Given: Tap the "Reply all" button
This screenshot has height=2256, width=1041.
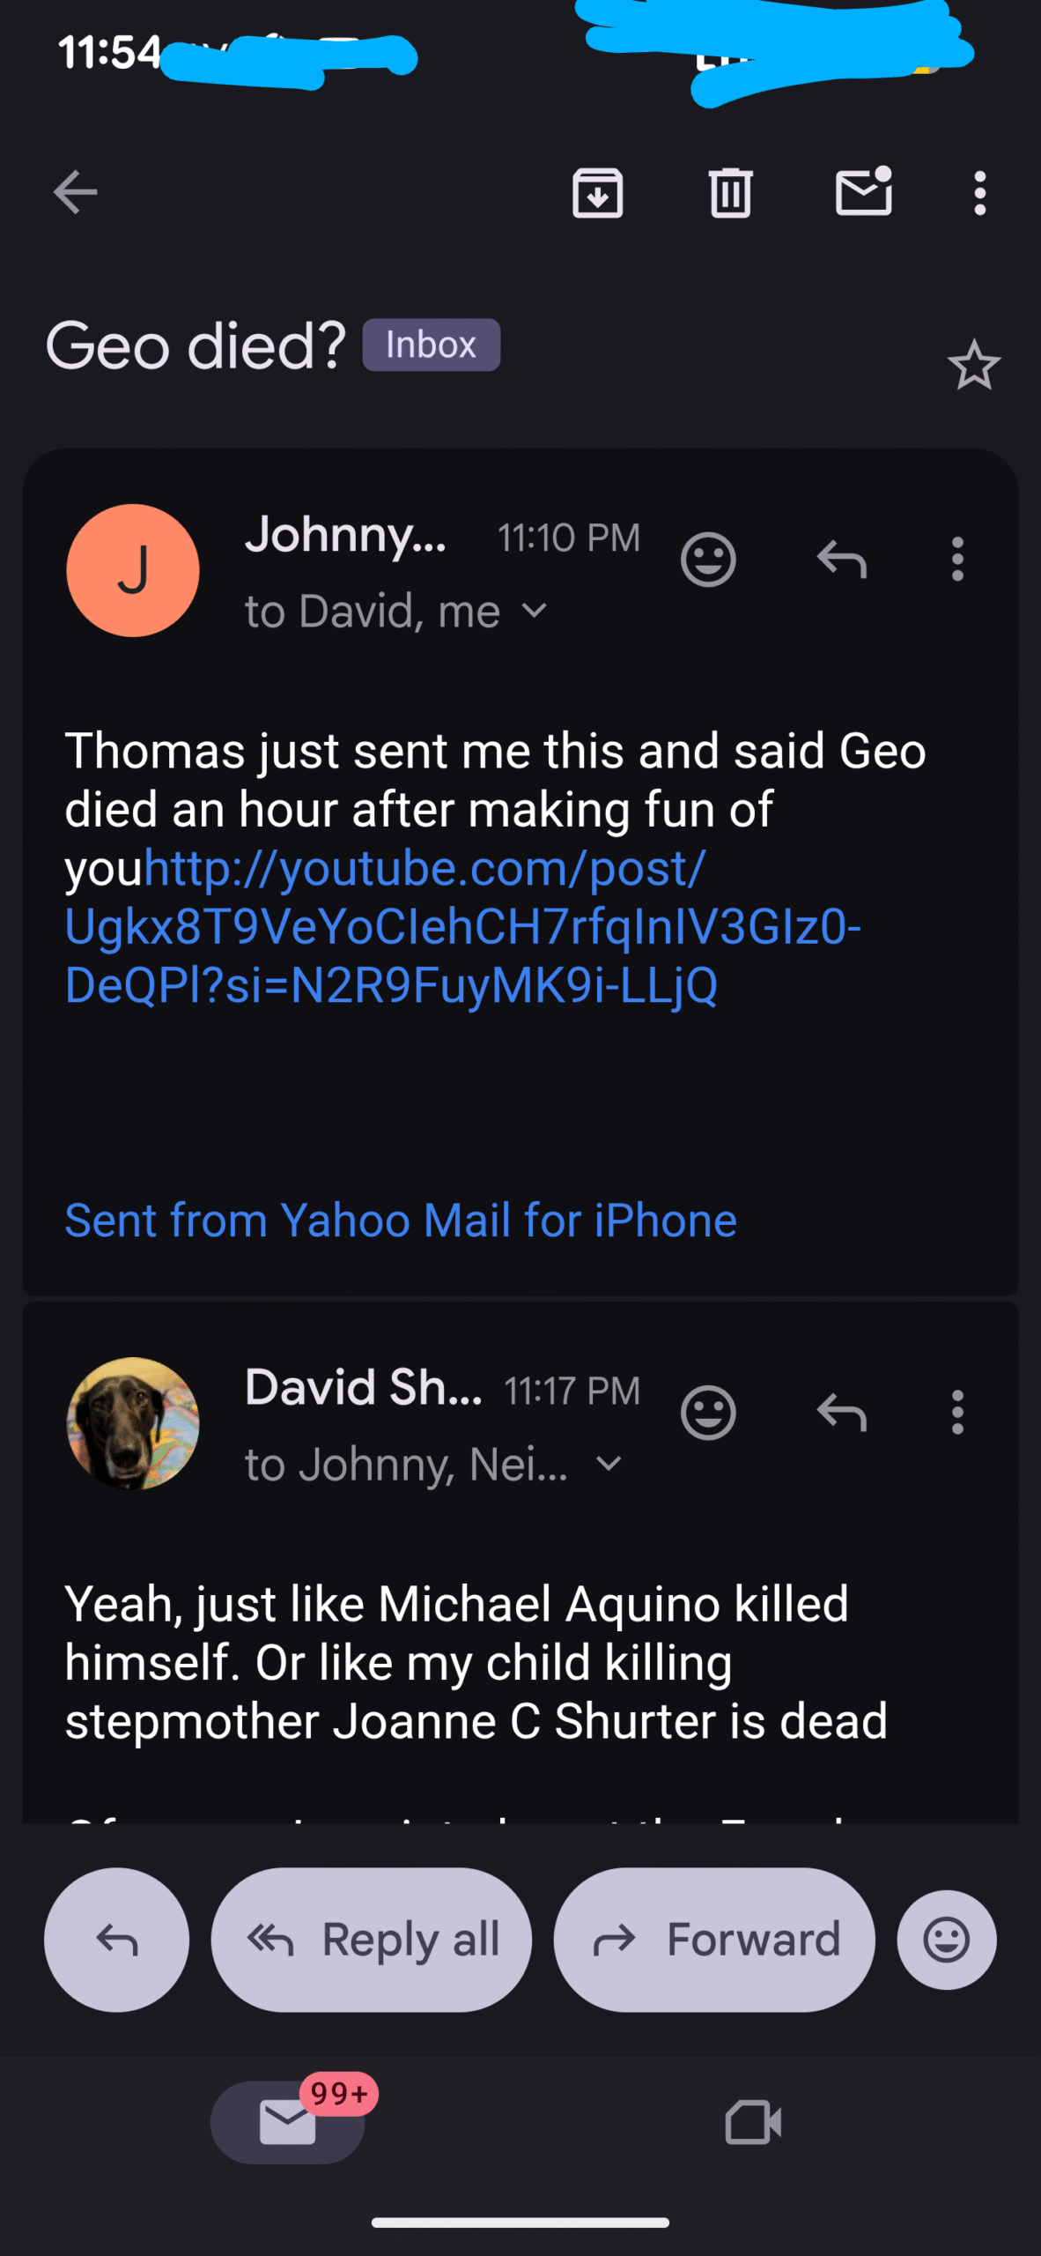Looking at the screenshot, I should [x=372, y=1940].
